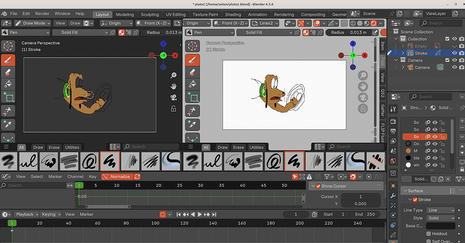Enable the Holdout checkbox
Viewport: 465px width, 243px height.
(x=429, y=234)
